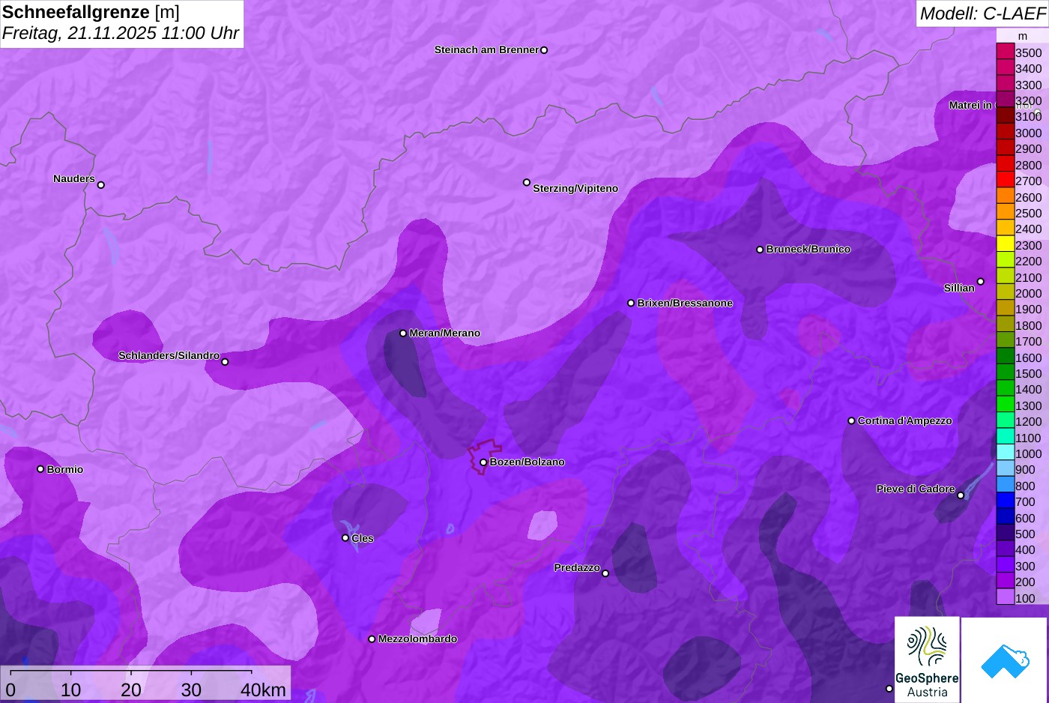The width and height of the screenshot is (1049, 703).
Task: Click the 'Schneefallgrenze [m]' map title
Action: tap(91, 12)
